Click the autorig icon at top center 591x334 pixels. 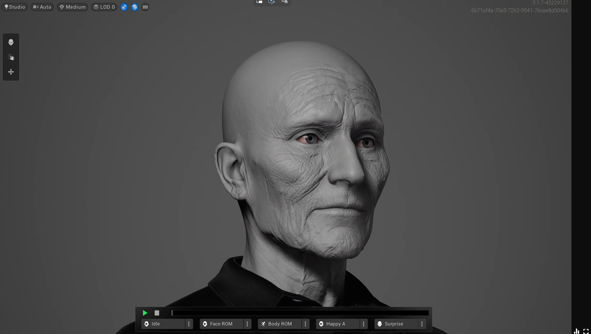click(272, 2)
